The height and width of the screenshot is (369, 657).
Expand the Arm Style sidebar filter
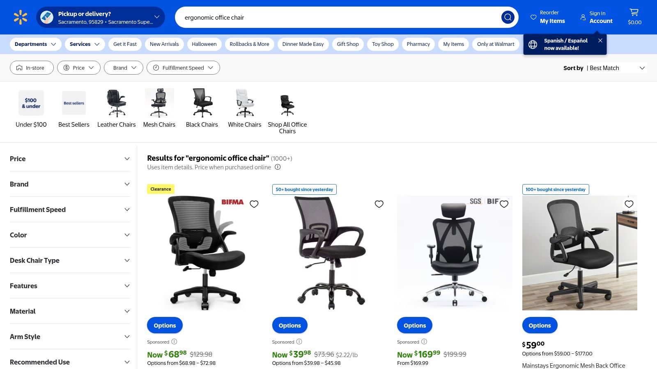click(70, 337)
